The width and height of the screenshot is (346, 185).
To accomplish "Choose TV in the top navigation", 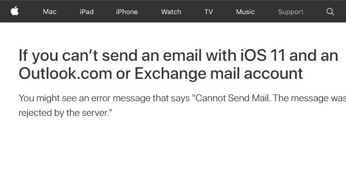I will pos(209,12).
